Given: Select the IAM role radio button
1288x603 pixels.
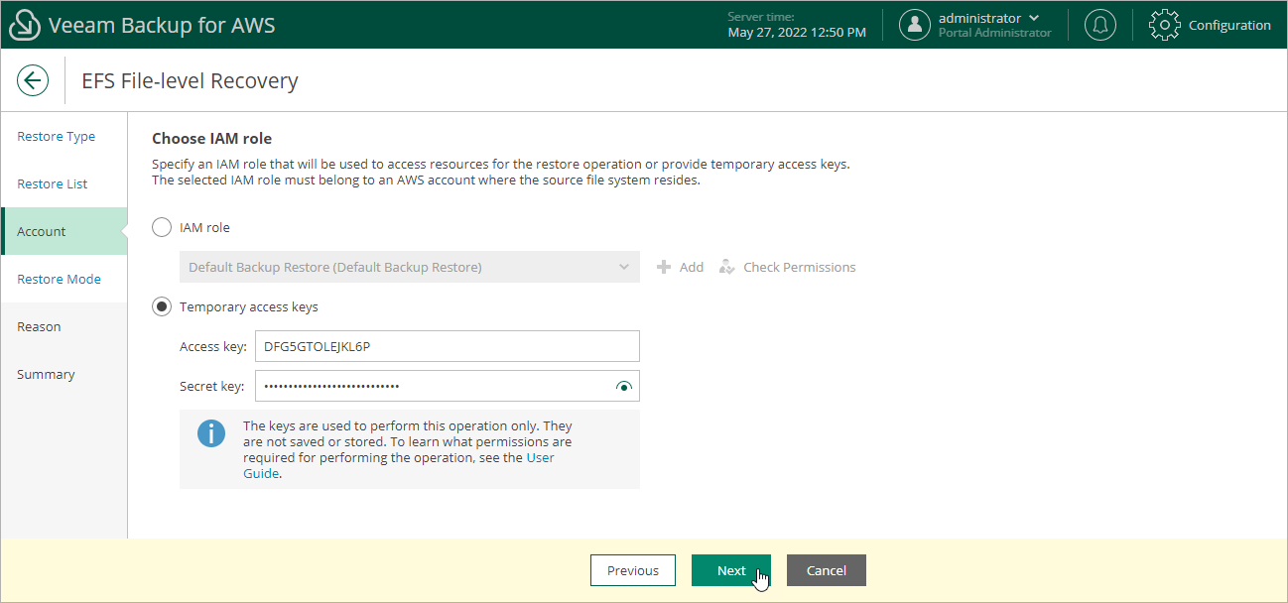Looking at the screenshot, I should tap(161, 227).
